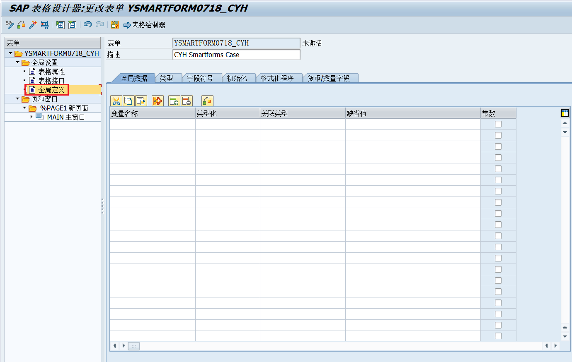
Task: Open the 货币/数量字段 tab
Action: click(329, 78)
